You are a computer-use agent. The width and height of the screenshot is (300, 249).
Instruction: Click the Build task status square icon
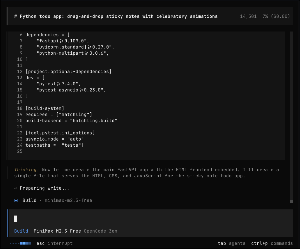click(16, 200)
